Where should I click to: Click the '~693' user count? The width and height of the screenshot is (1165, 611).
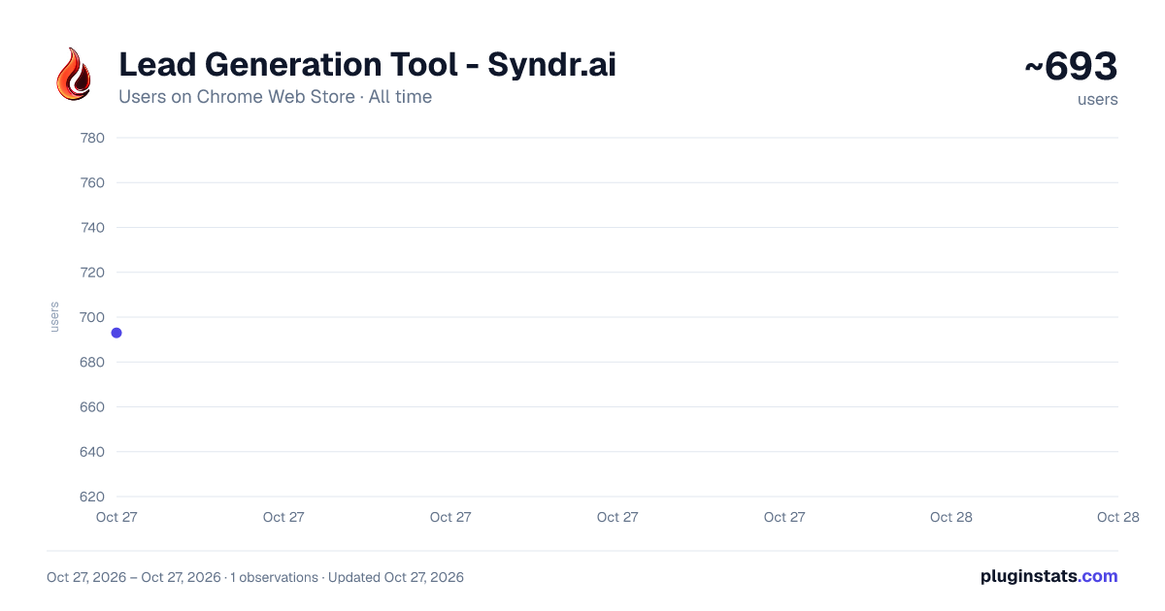click(x=1071, y=67)
